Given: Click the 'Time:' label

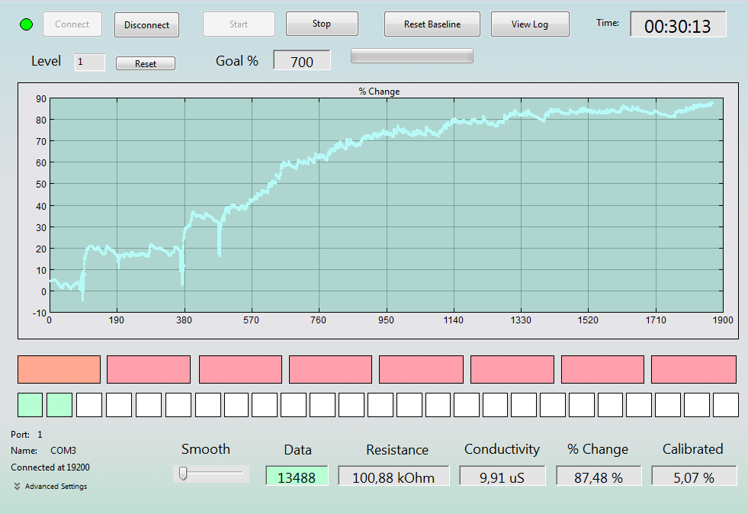Looking at the screenshot, I should [608, 22].
